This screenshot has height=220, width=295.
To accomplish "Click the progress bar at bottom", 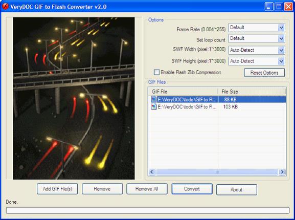I will tap(147, 210).
